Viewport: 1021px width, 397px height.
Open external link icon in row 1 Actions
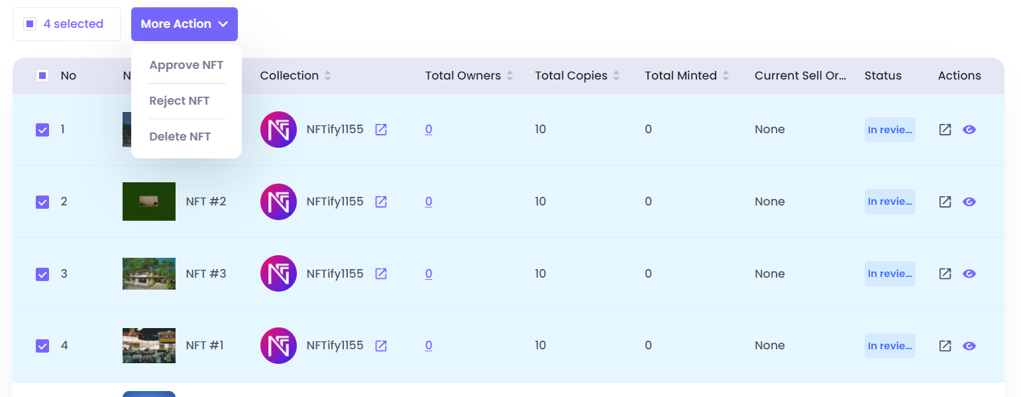click(945, 130)
